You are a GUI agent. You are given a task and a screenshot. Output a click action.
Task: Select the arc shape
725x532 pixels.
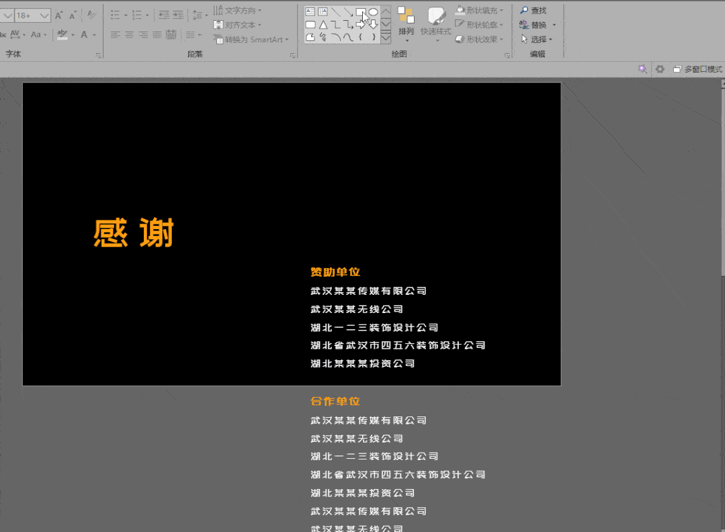pyautogui.click(x=335, y=38)
